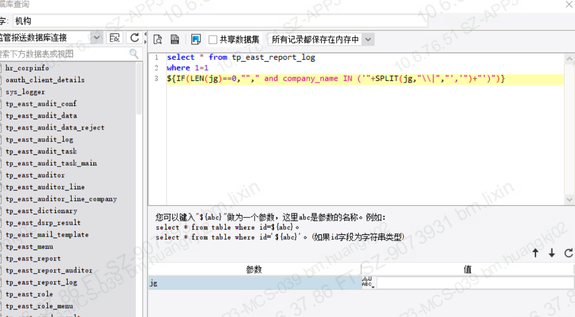Screen dimensions: 575x317
Task: Refresh the parameter list
Action: [x=568, y=253]
